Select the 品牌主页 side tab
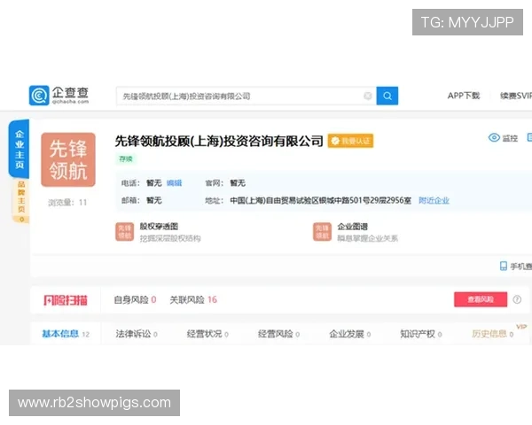Image resolution: width=532 pixels, height=425 pixels. coord(21,201)
